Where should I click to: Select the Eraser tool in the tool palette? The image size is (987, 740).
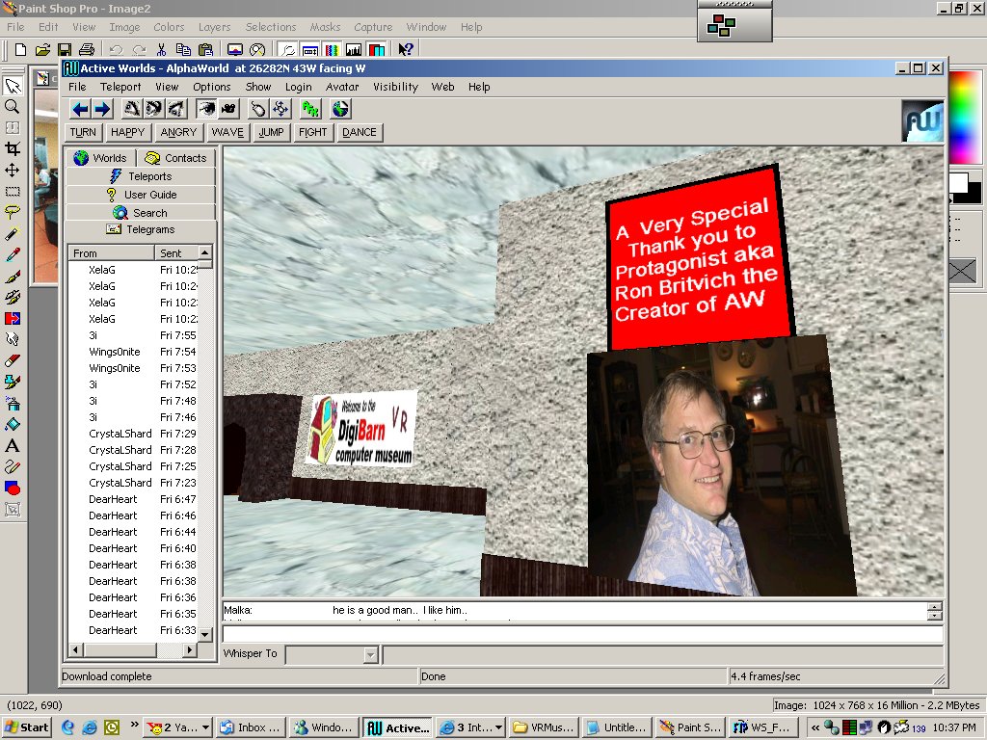pos(13,360)
